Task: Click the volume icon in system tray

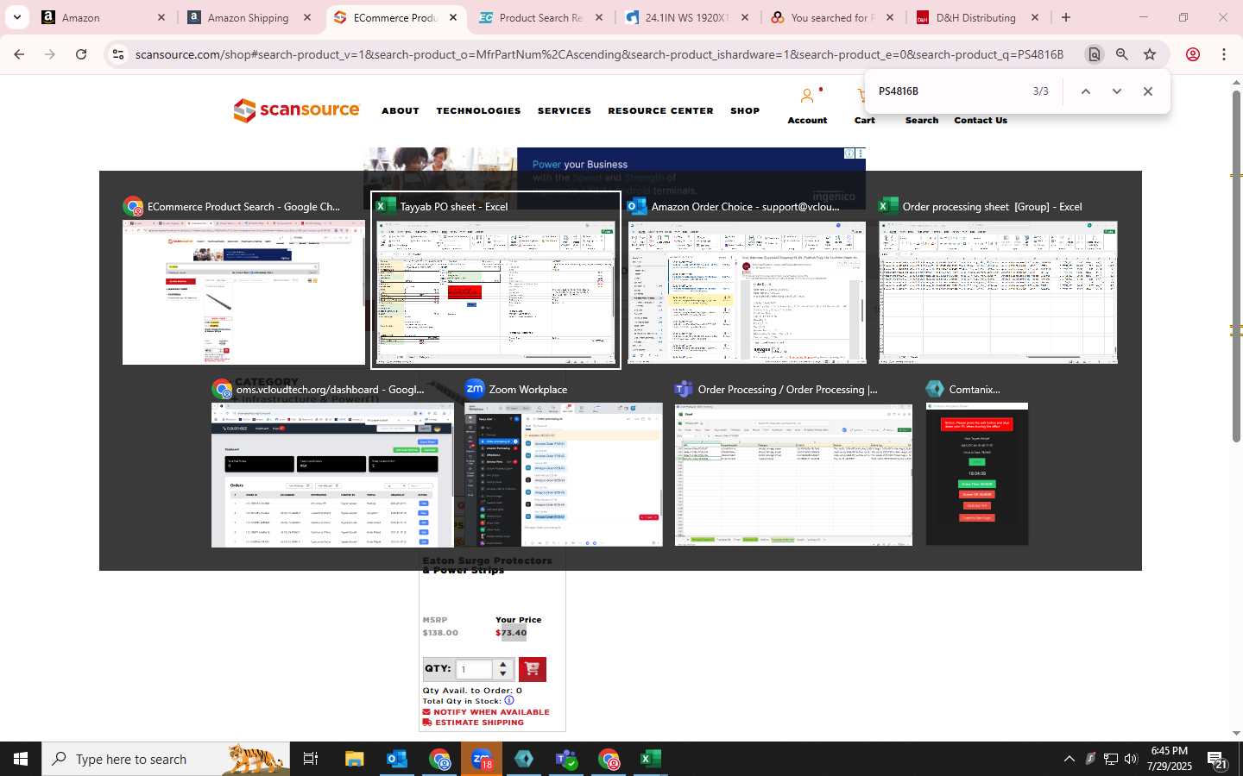Action: [x=1131, y=759]
